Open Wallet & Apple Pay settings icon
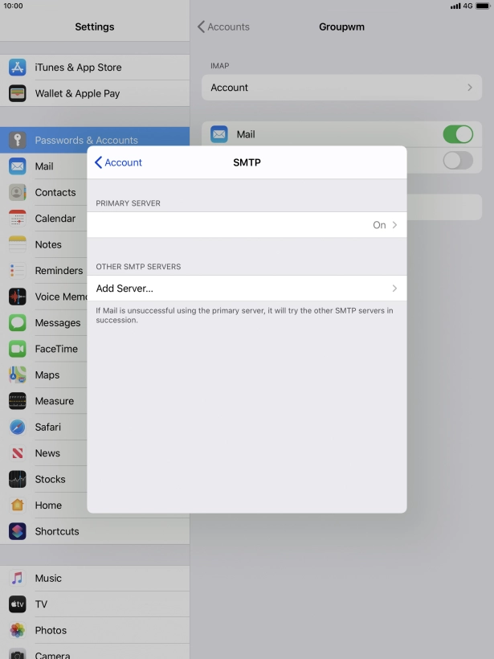 point(18,93)
